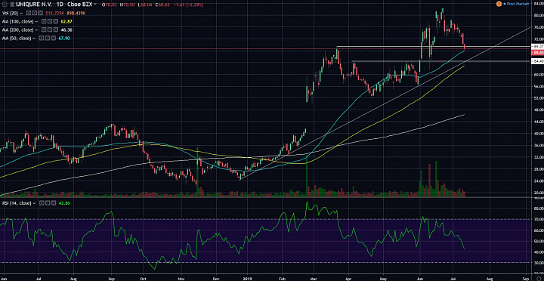Remove the MA (100, close) indicator
This screenshot has width=544, height=281.
[x=55, y=21]
